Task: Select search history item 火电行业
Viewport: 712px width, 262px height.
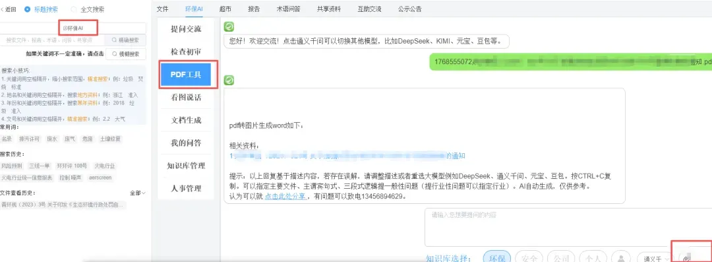Action: [x=104, y=166]
